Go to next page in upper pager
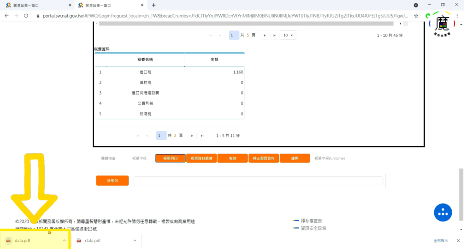This screenshot has height=249, width=472. pyautogui.click(x=265, y=35)
